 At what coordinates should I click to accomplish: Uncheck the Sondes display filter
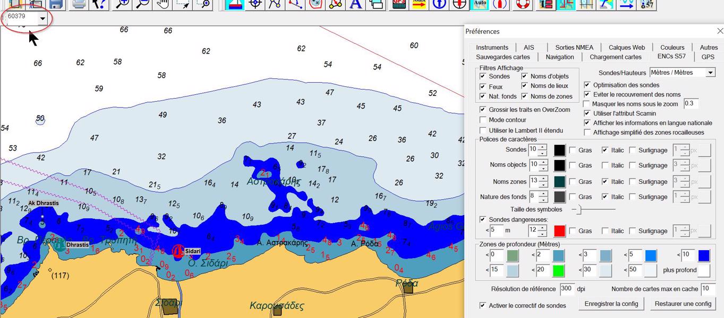[x=483, y=76]
